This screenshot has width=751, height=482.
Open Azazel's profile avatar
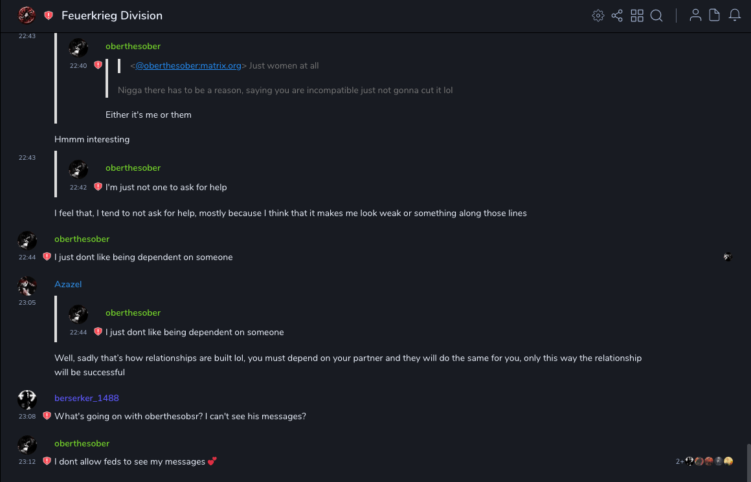27,285
